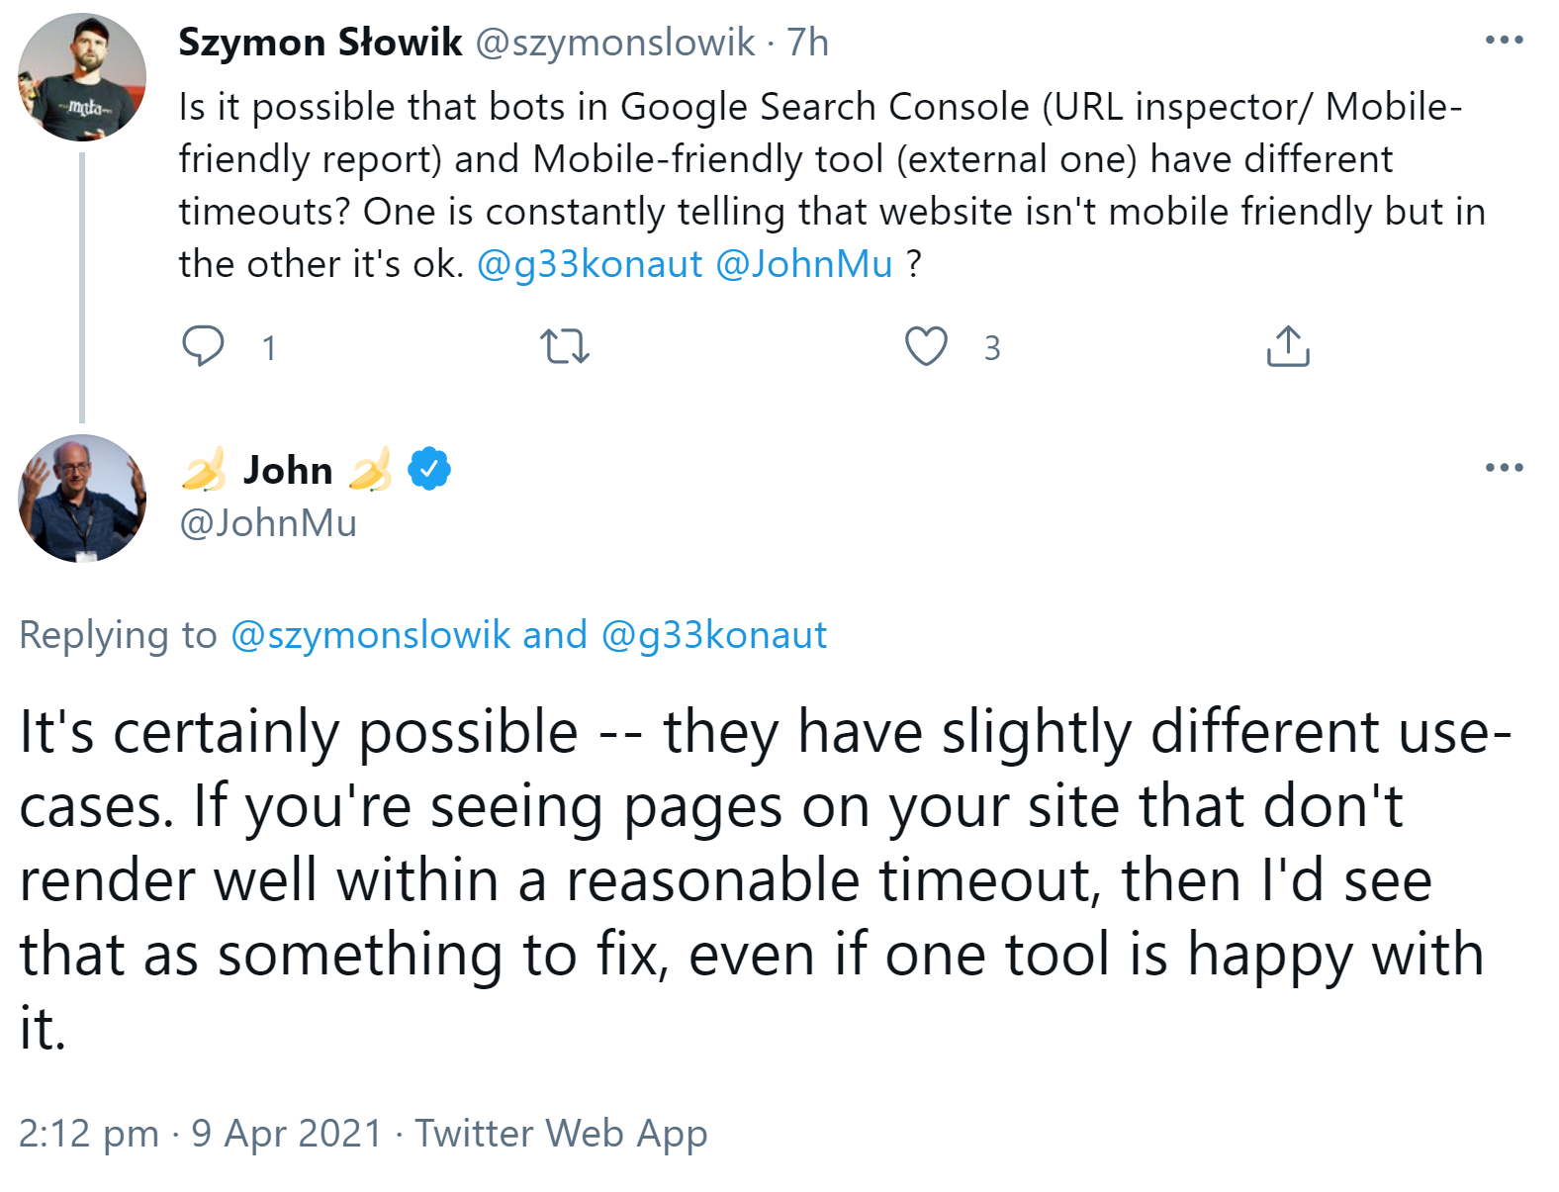Screen dimensions: 1559x1192
Task: Click the Twitter Web App source label
Action: [561, 1134]
